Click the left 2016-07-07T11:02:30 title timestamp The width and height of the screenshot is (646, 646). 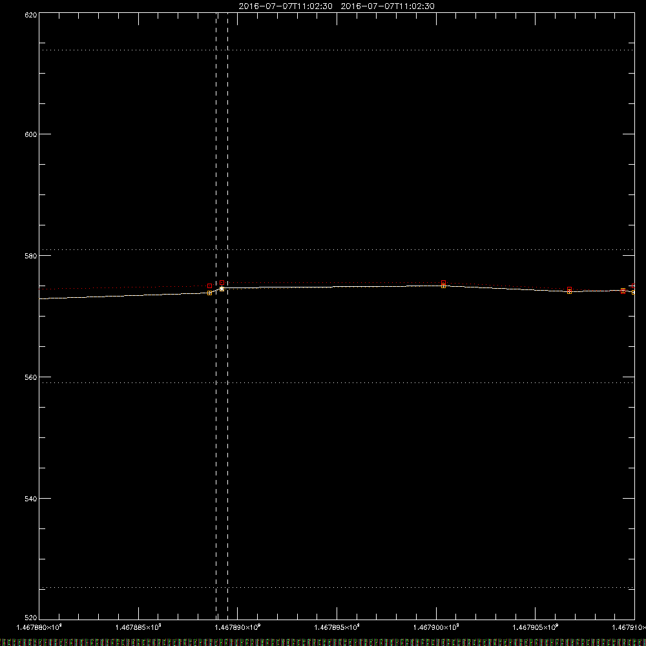point(286,6)
